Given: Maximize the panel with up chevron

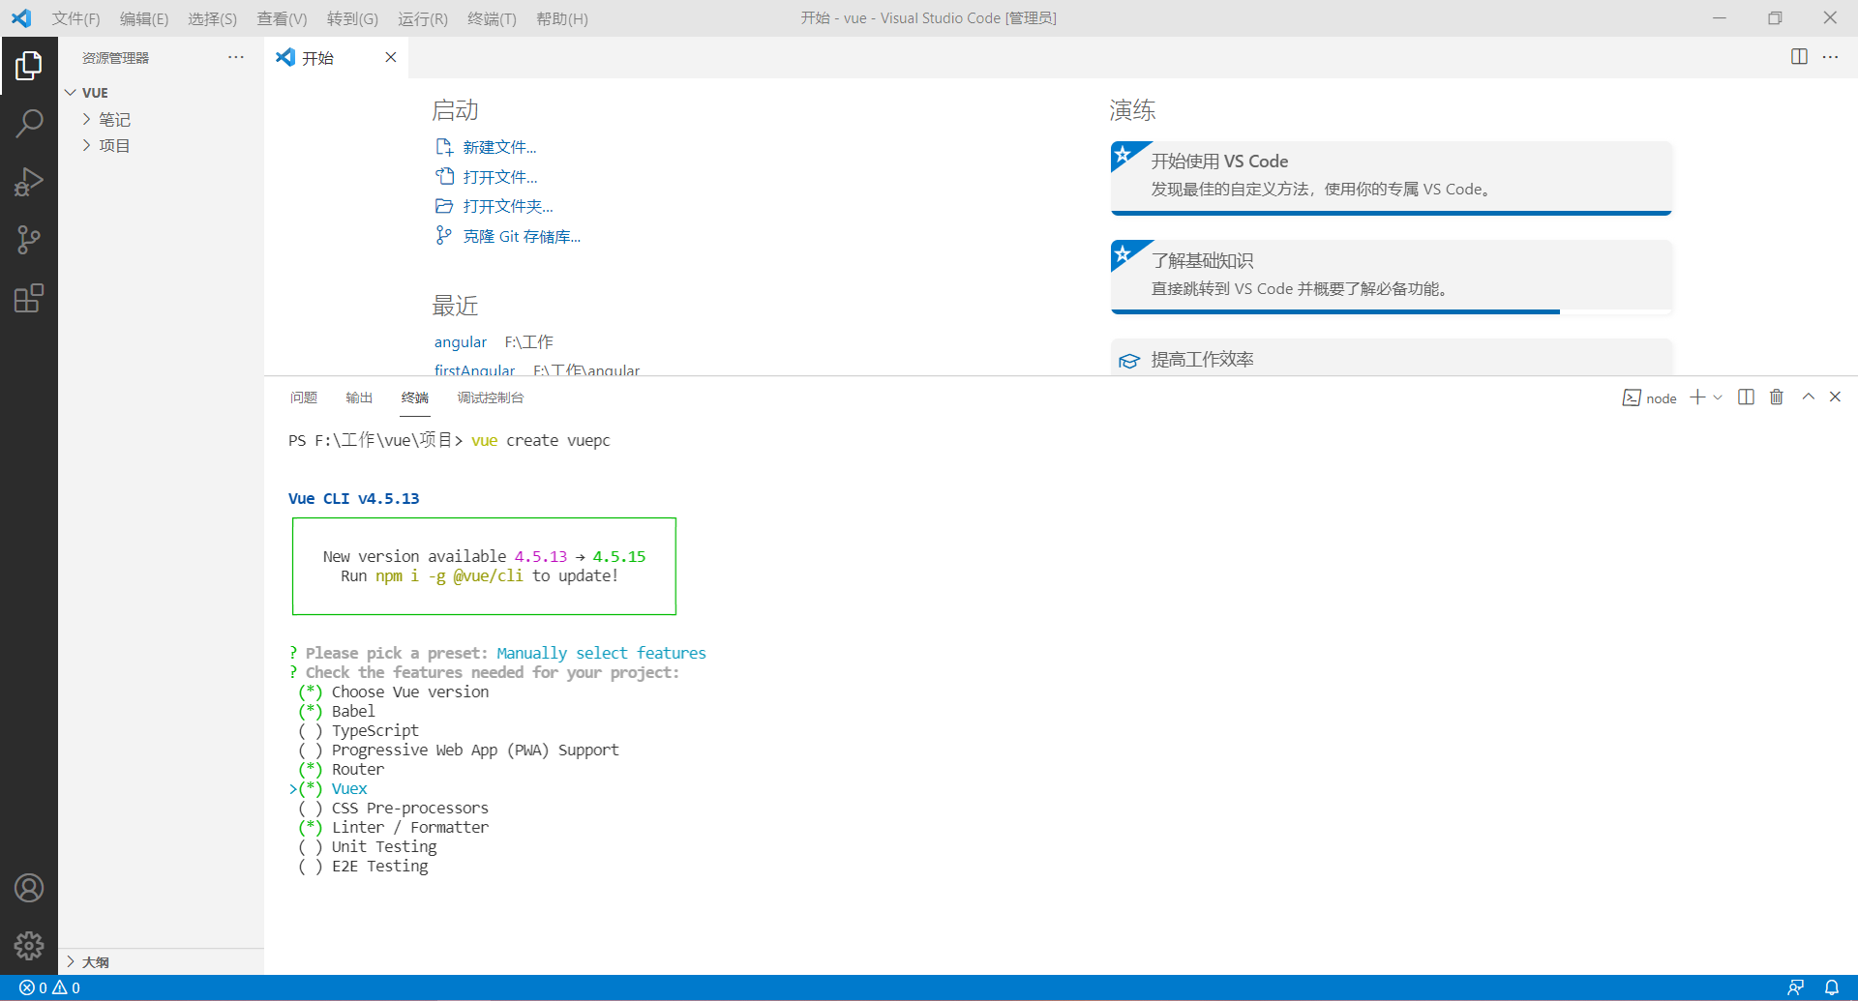Looking at the screenshot, I should [1808, 397].
